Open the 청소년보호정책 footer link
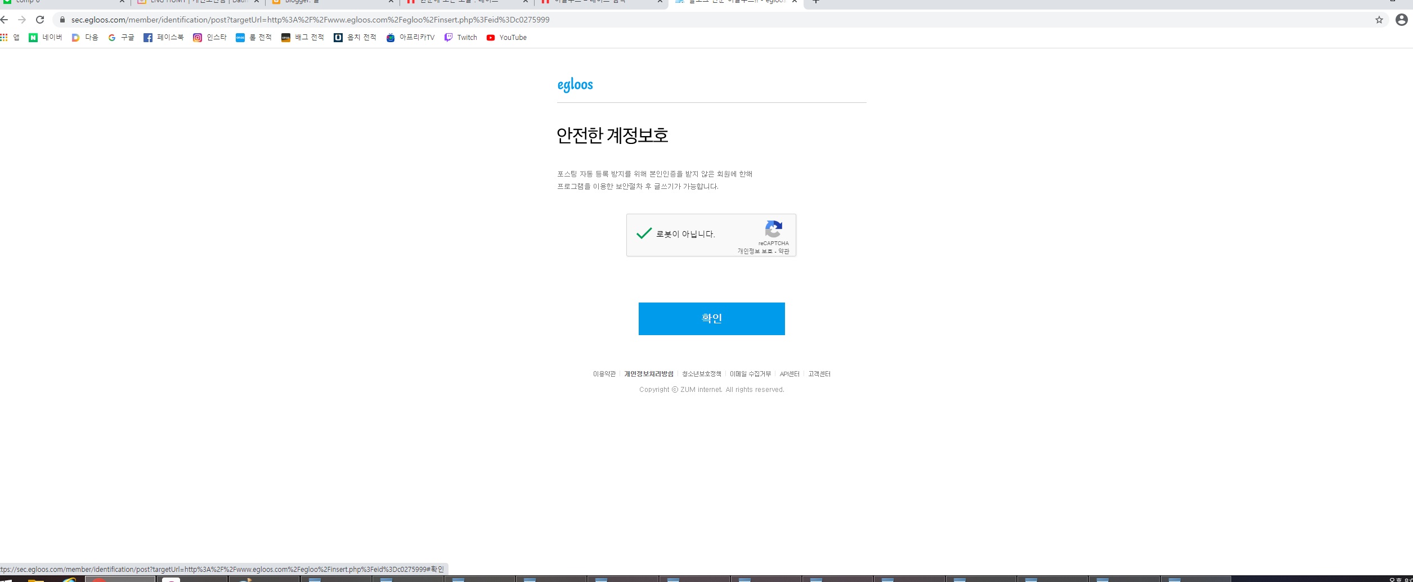 702,374
